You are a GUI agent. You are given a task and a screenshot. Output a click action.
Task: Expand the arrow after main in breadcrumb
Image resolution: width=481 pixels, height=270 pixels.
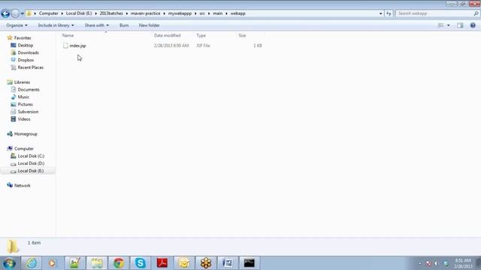tap(227, 13)
